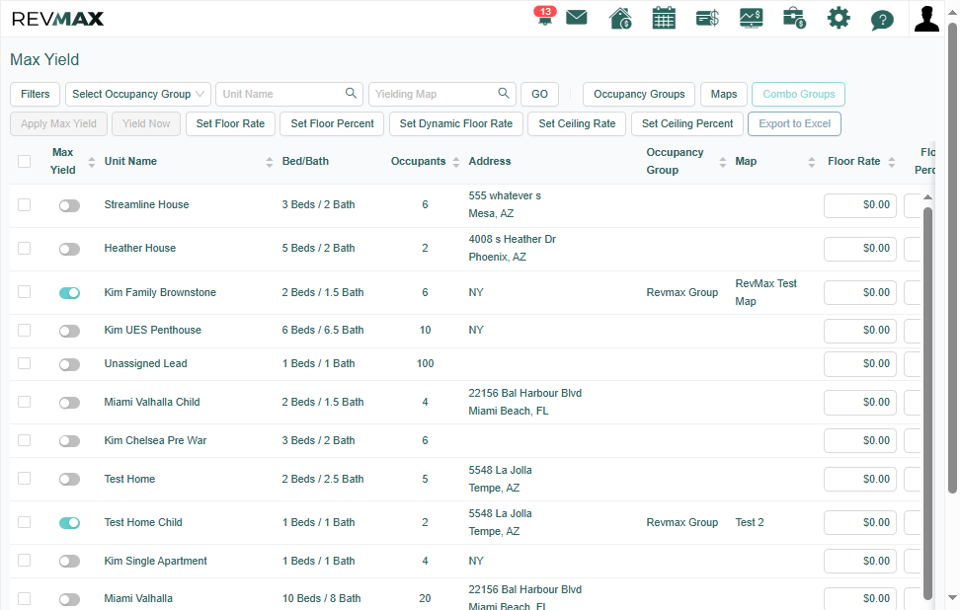Click the Unit Name search magnifier icon
Image resolution: width=960 pixels, height=610 pixels.
tap(351, 93)
